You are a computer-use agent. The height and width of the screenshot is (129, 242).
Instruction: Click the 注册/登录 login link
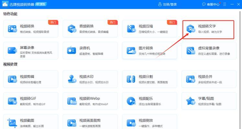point(170,5)
